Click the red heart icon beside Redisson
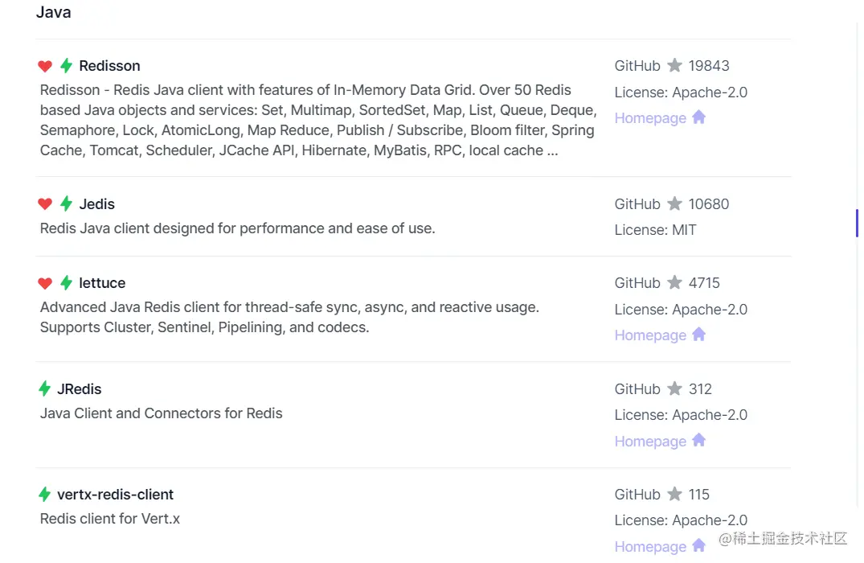This screenshot has width=864, height=563. [x=45, y=66]
